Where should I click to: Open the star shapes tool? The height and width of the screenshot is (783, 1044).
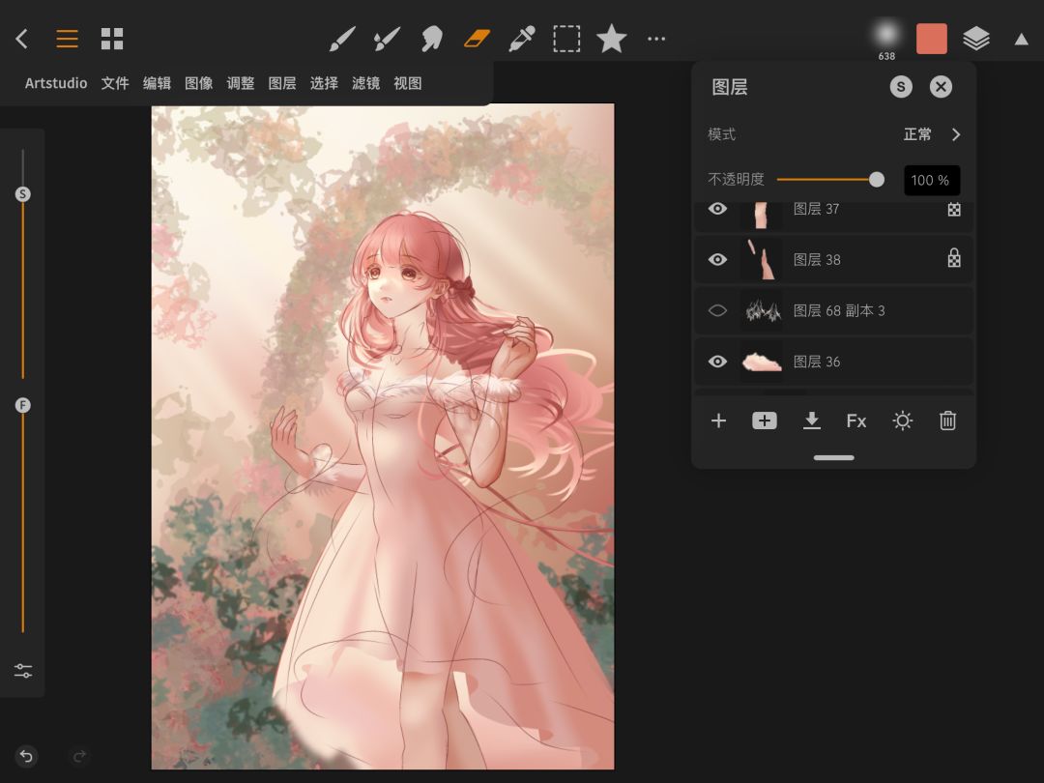click(x=611, y=39)
